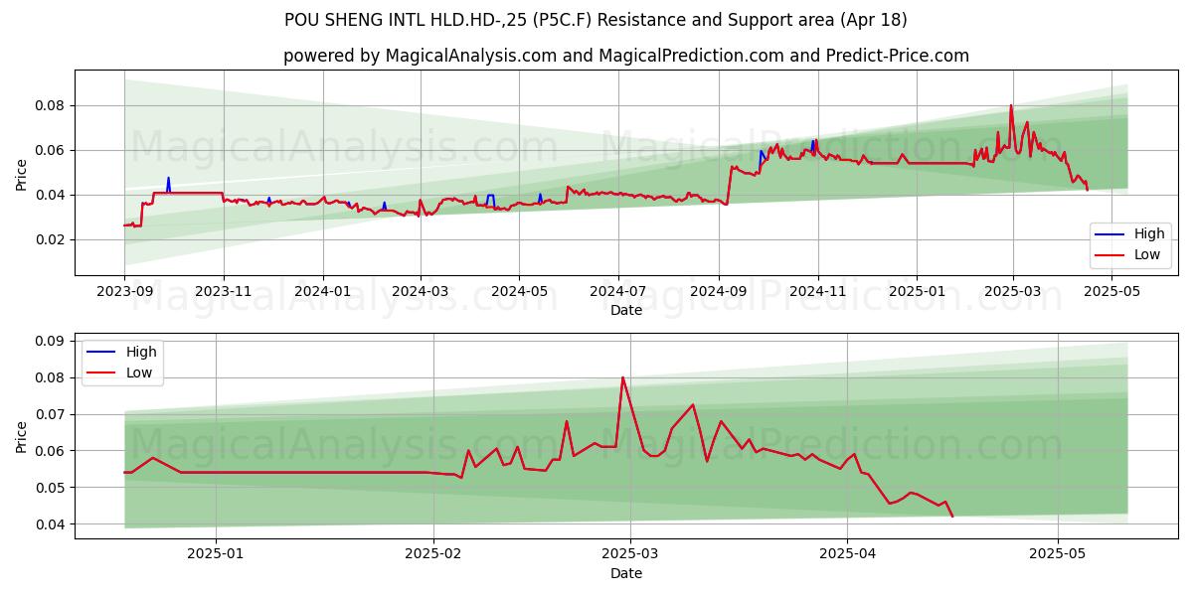Click 'Low' in the top chart legend
The image size is (1193, 596).
point(1148,254)
